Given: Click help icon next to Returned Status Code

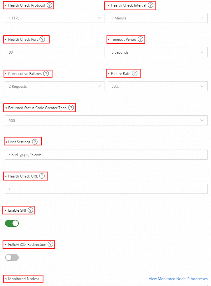Looking at the screenshot, I should pos(71,108).
